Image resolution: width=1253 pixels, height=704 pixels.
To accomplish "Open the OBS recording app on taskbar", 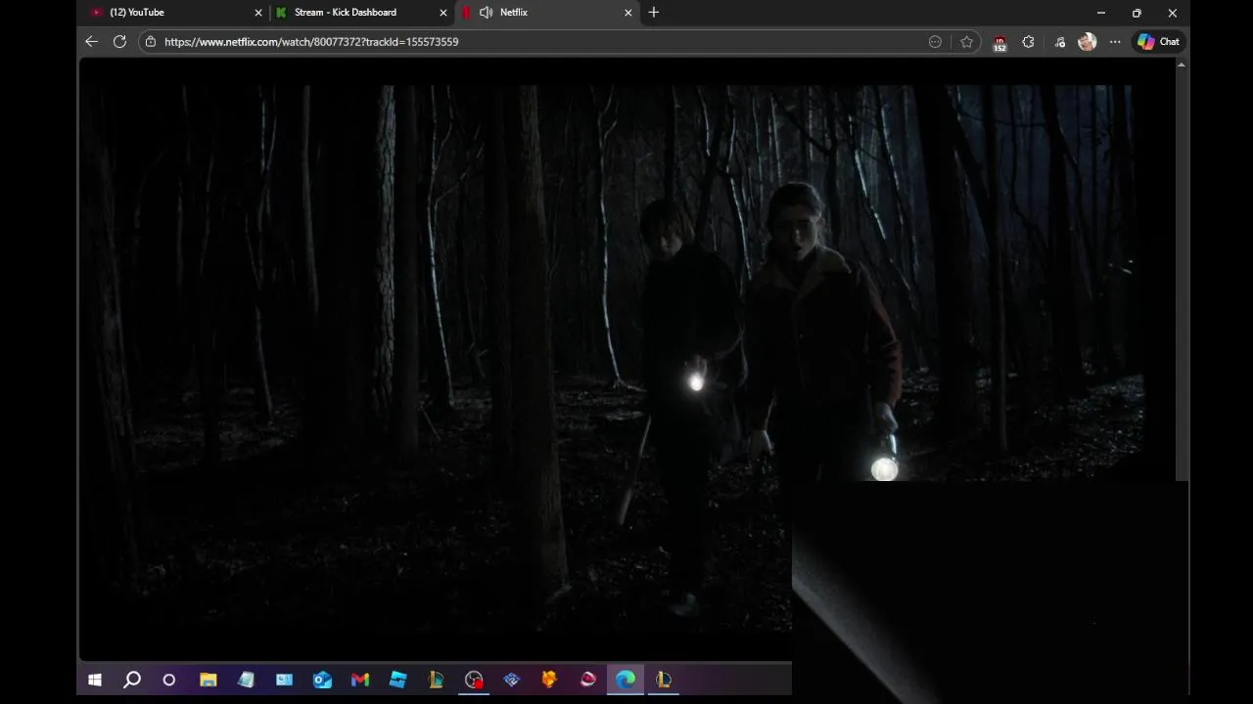I will [474, 680].
